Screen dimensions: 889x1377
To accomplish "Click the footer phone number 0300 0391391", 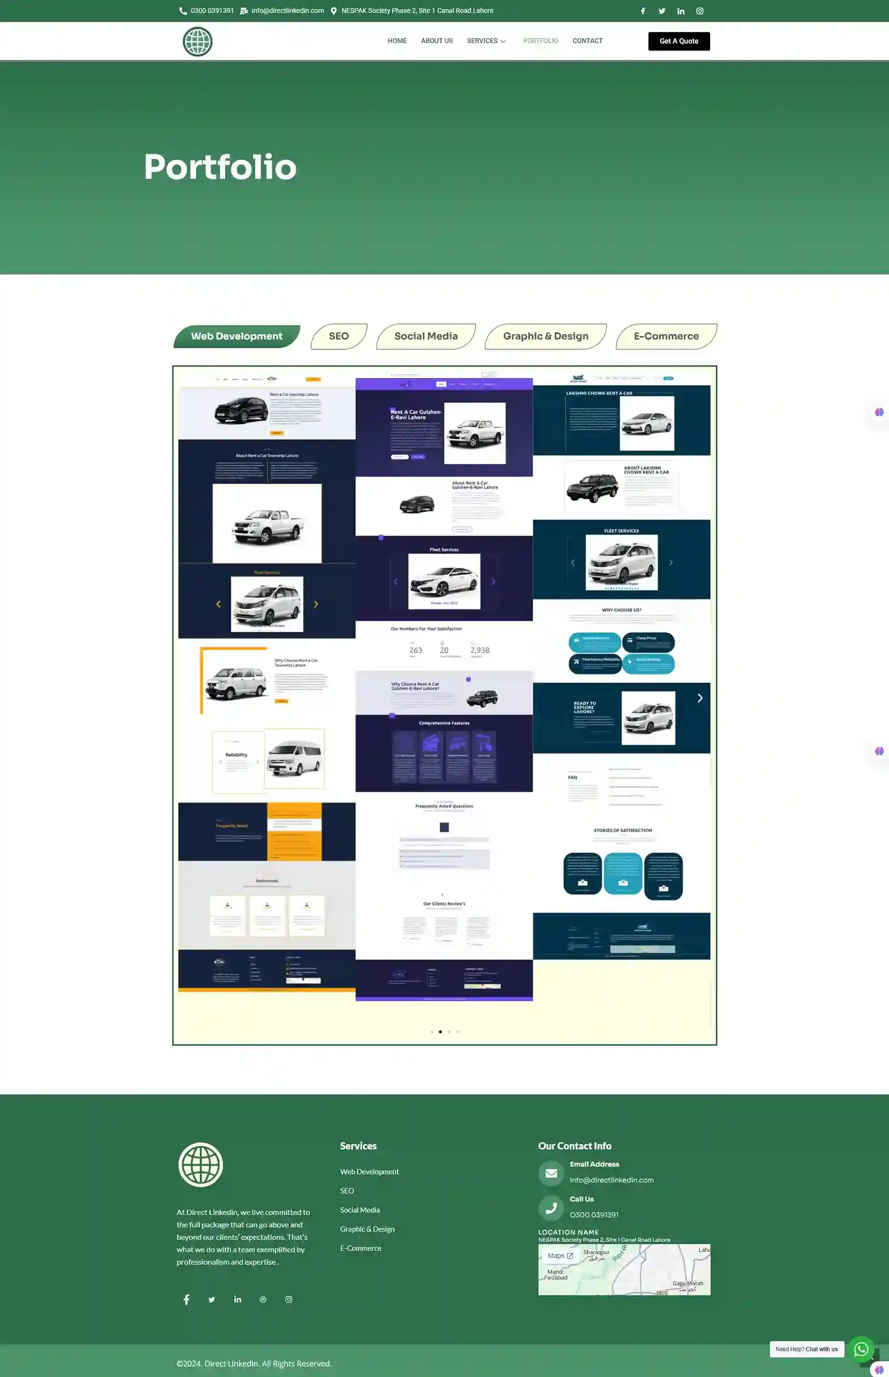I will (594, 1214).
